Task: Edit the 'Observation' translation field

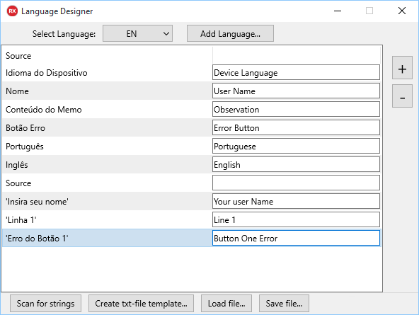Action: click(296, 109)
